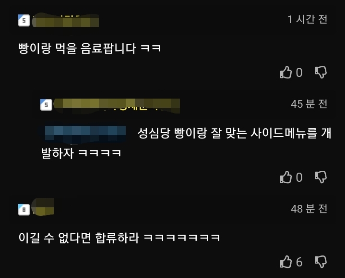Open the reply author's blurred username
345x278 pixels.
[x=117, y=106]
